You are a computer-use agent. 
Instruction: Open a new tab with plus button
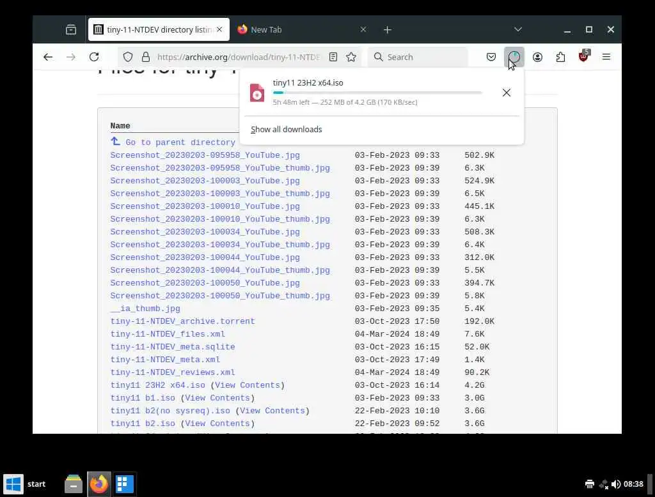click(387, 29)
